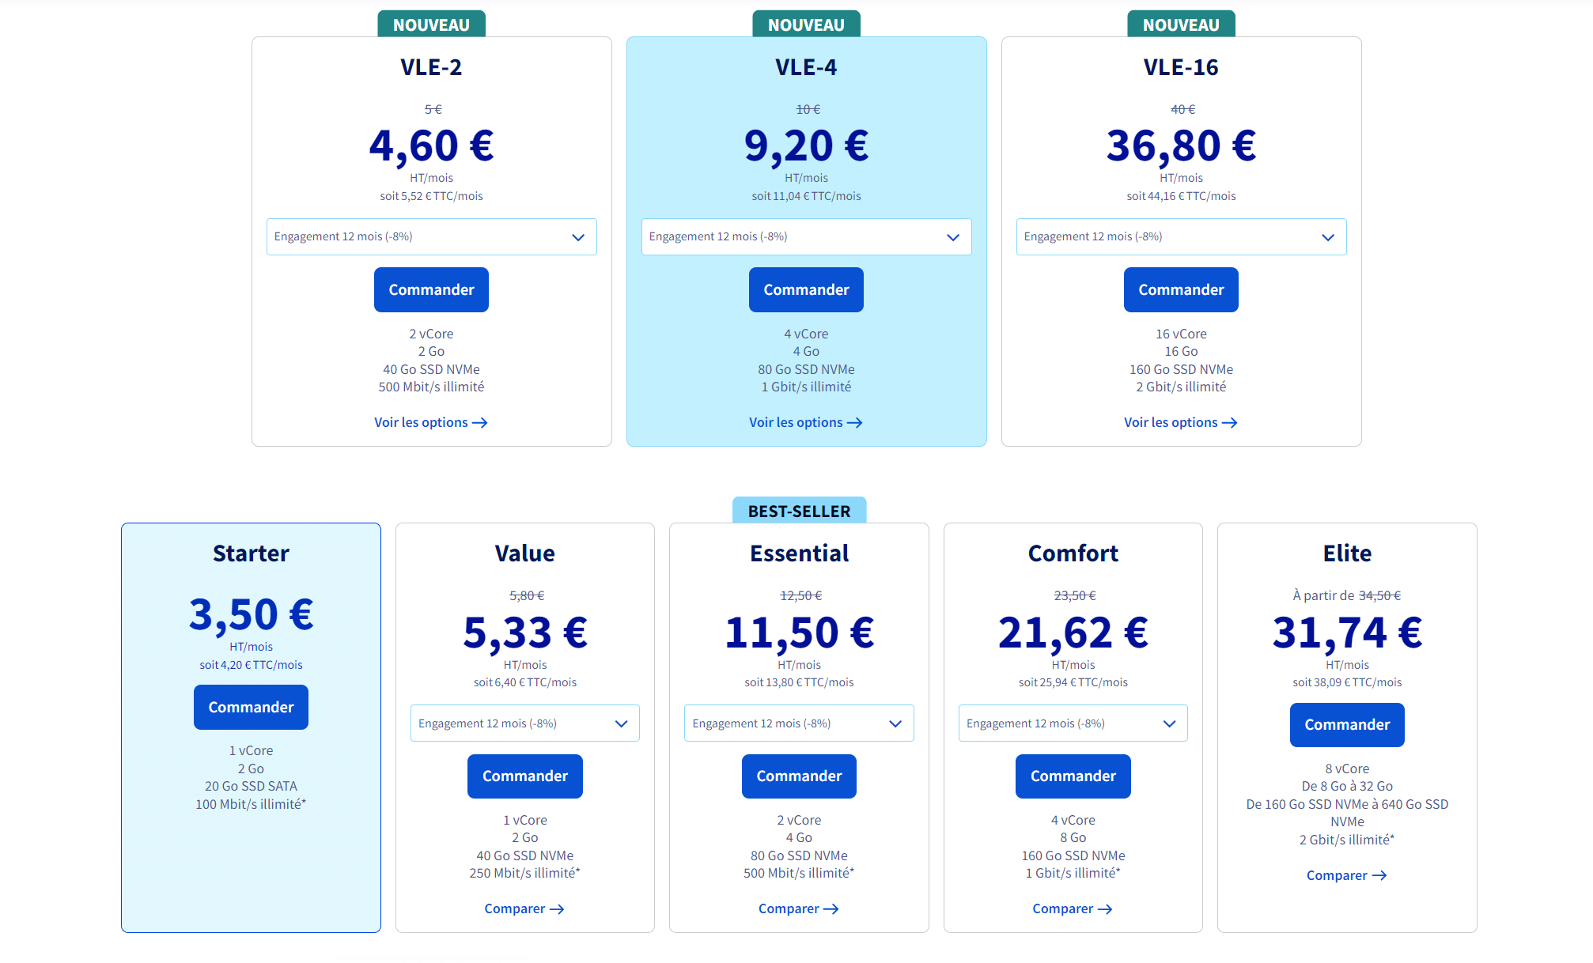Click Commander under VLE-4
Screen dimensions: 1593x963
(806, 289)
